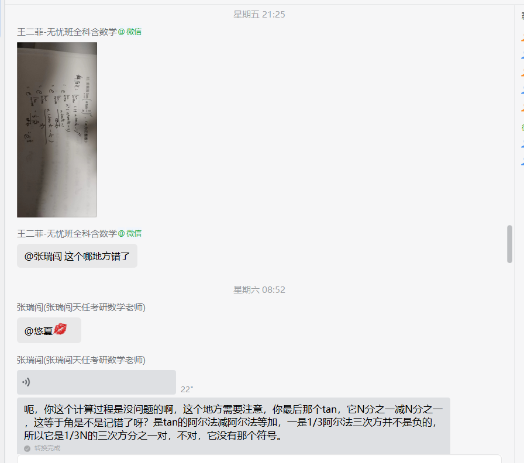Viewport: 524px width, 463px height.
Task: Click the 转换完成 status label
Action: (47, 448)
